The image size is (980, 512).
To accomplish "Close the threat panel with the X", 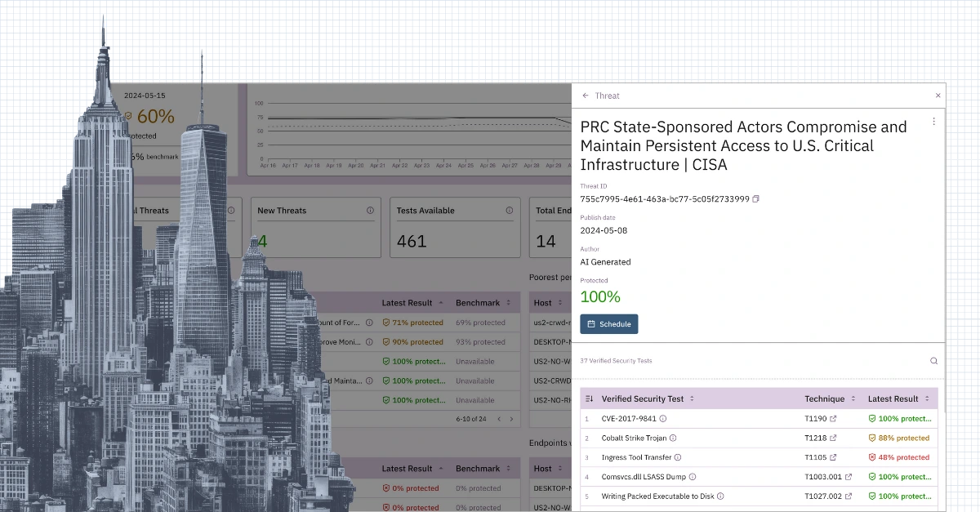I will coord(938,96).
